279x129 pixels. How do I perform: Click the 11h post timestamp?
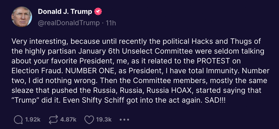pos(111,23)
